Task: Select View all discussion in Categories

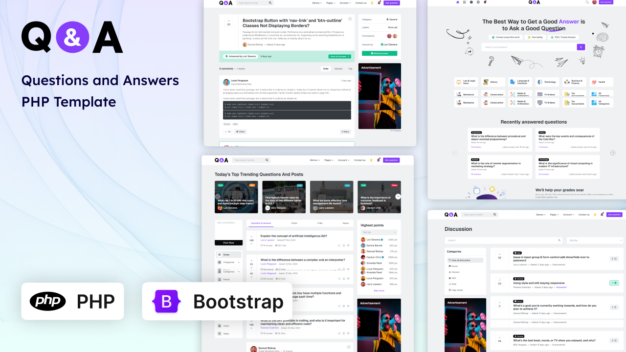Action: click(x=465, y=260)
